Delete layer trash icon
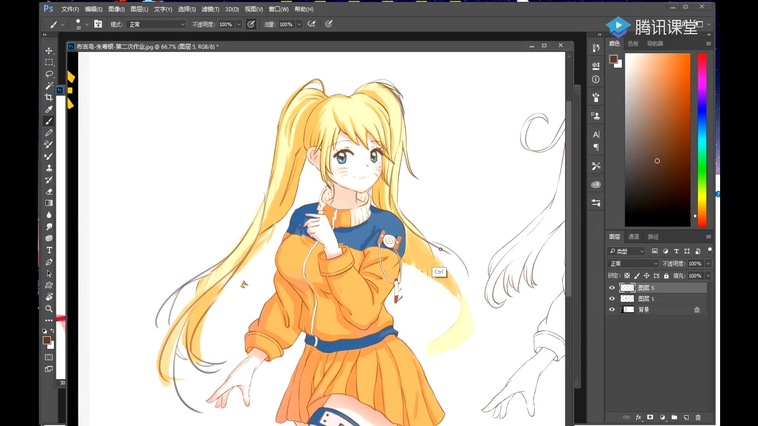Screen dimensions: 758x426 coord(698,418)
